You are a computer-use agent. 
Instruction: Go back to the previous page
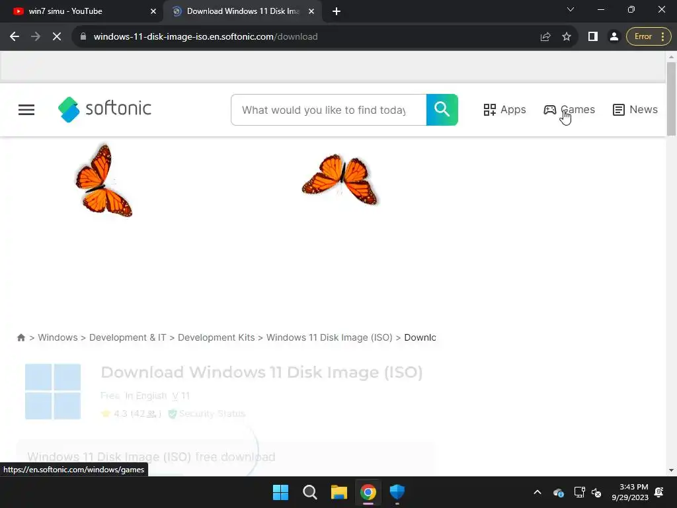pyautogui.click(x=15, y=37)
